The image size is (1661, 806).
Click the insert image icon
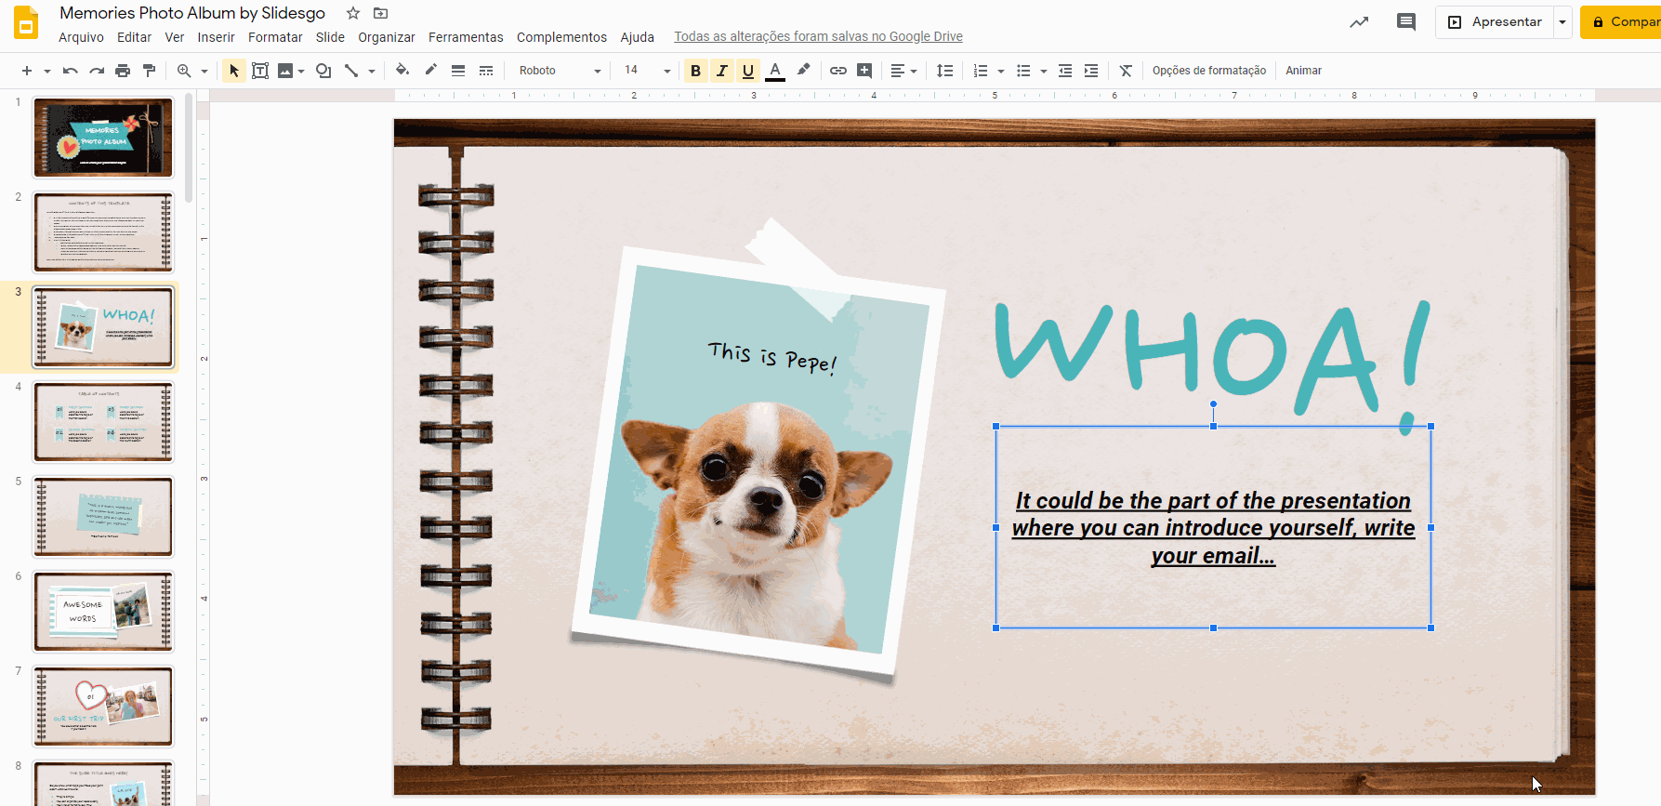(x=285, y=71)
